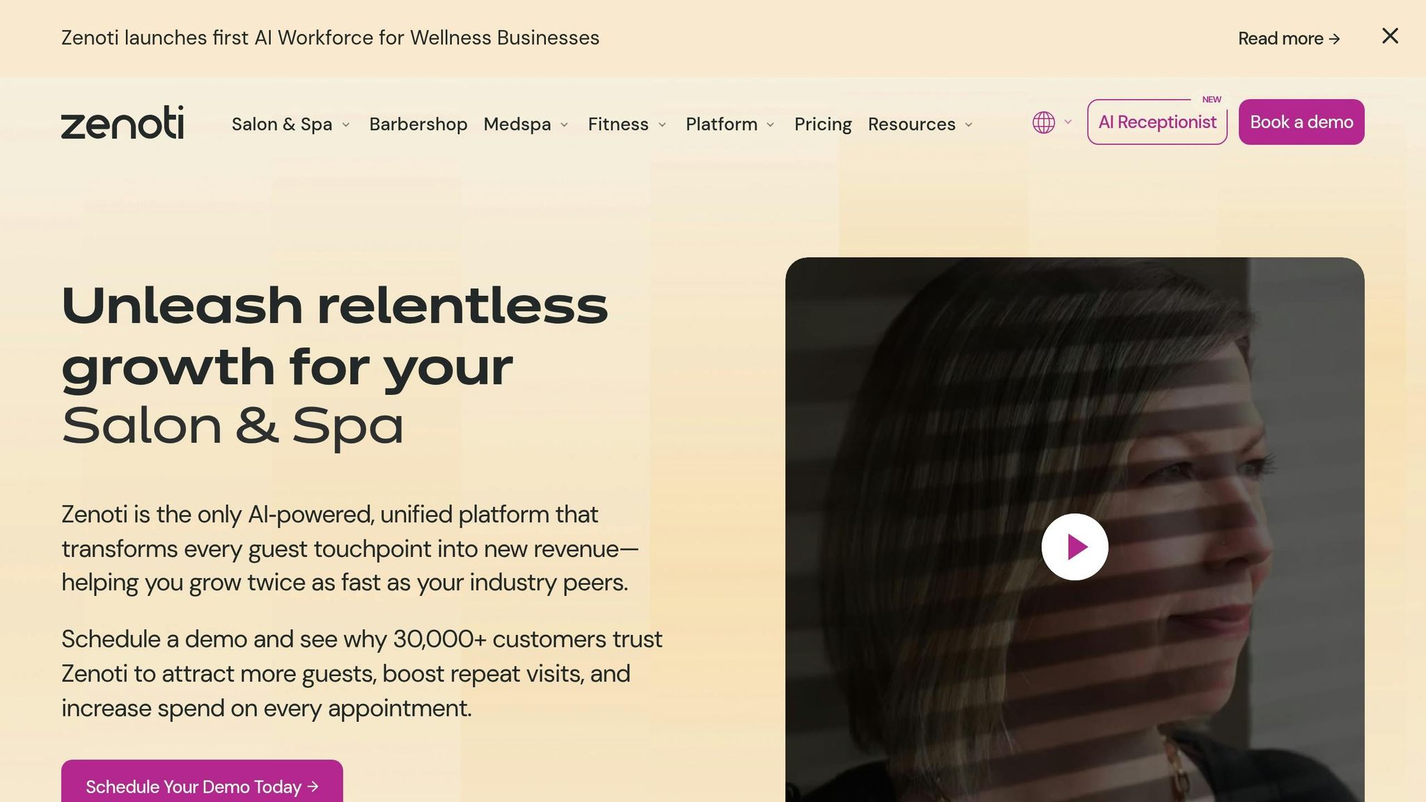The width and height of the screenshot is (1426, 802).
Task: Click the announcement banner headline text
Action: (330, 38)
